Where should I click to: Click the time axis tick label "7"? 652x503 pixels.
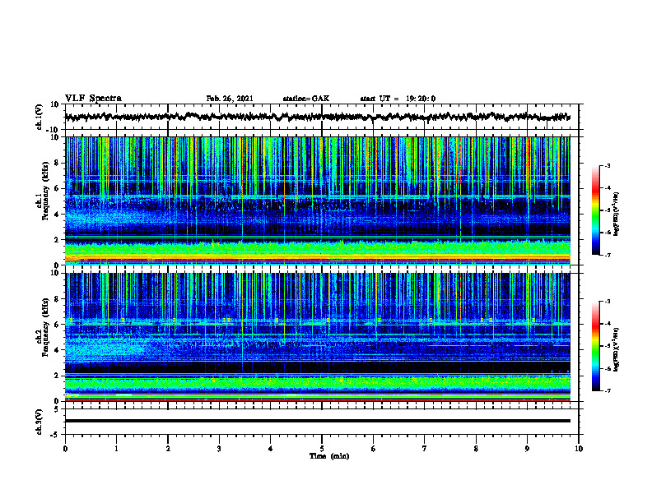click(425, 449)
